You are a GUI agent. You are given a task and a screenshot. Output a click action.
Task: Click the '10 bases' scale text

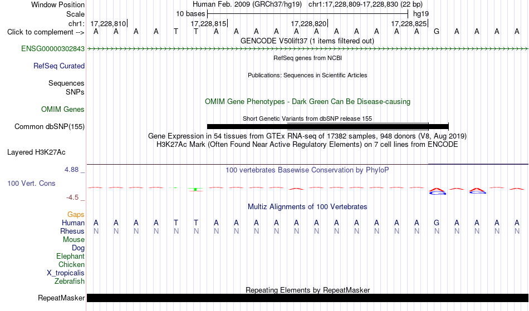[190, 14]
